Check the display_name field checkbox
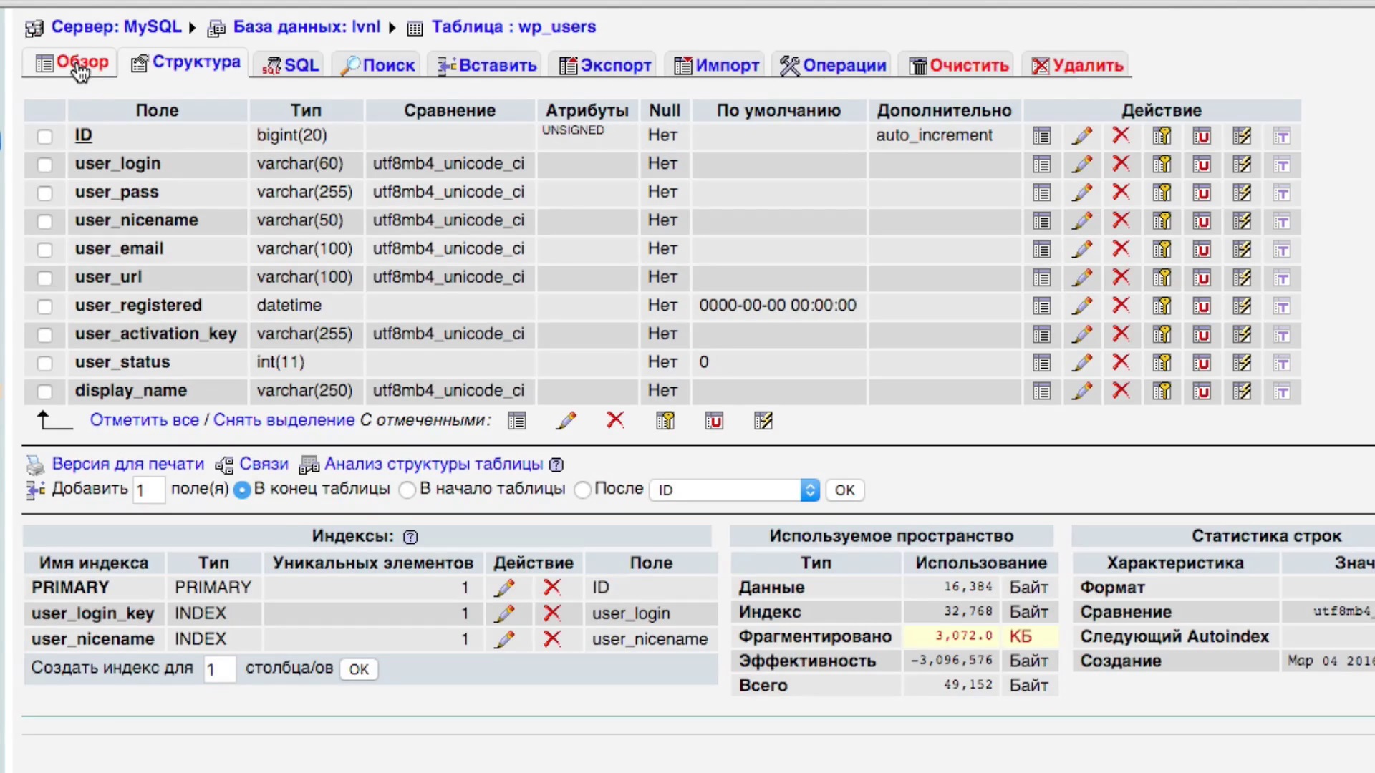1375x773 pixels. point(44,392)
